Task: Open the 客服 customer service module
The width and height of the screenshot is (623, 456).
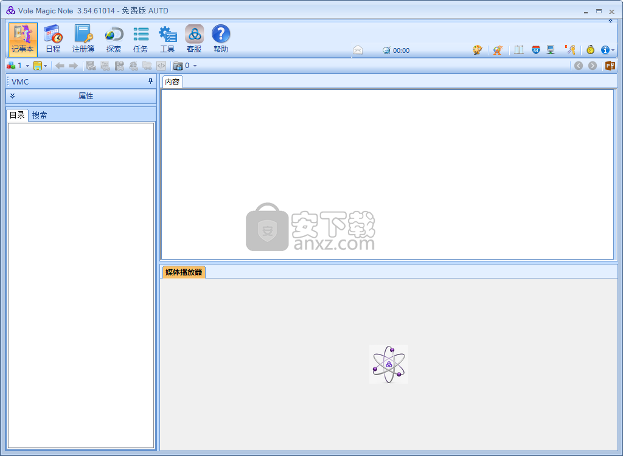Action: pos(194,40)
